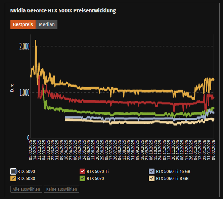
Task: Click the 1.000 y-axis value
Action: 24,93
